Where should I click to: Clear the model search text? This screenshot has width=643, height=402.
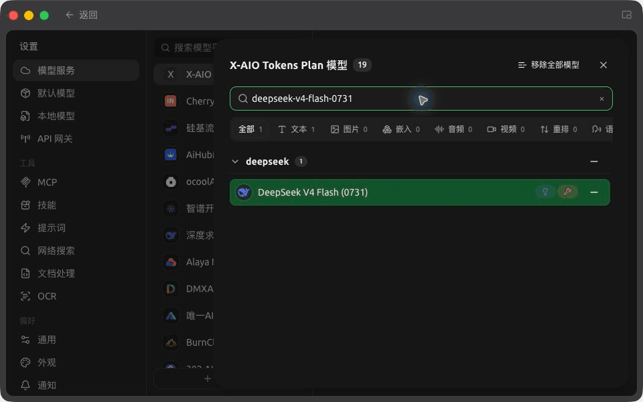click(x=601, y=99)
